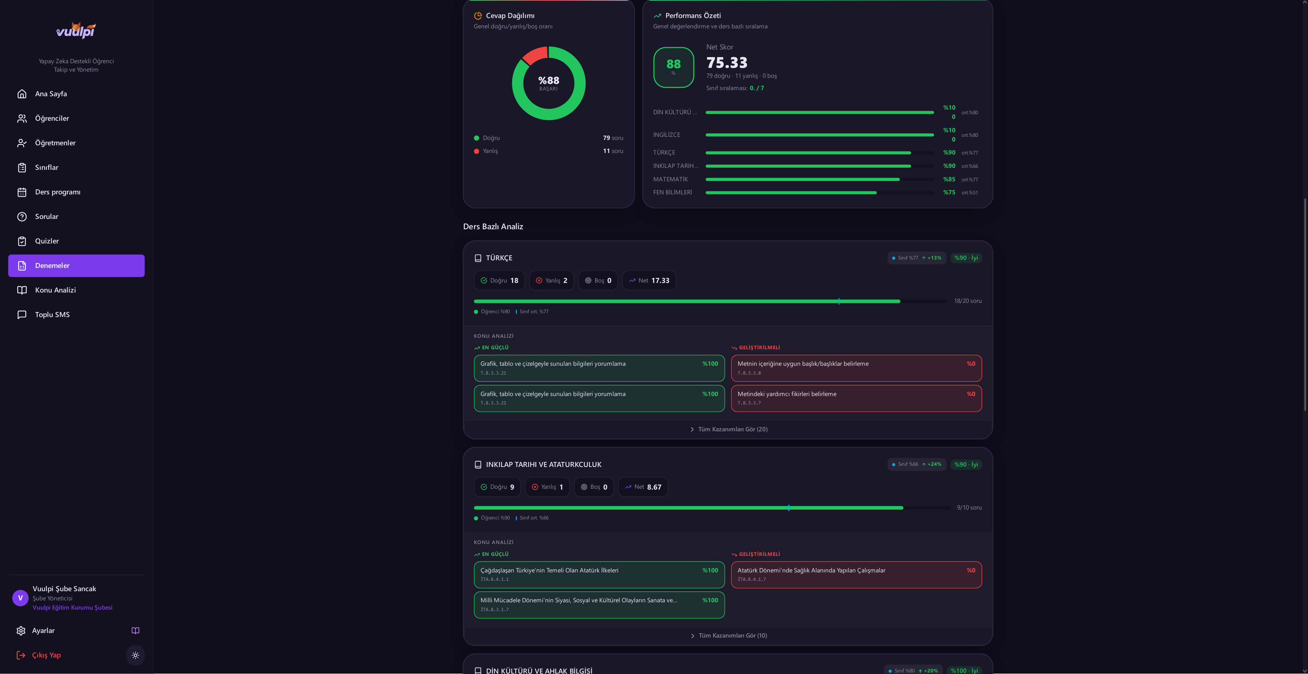This screenshot has width=1308, height=674.
Task: Click the INKILAP Net 8.67 chip
Action: click(x=643, y=487)
